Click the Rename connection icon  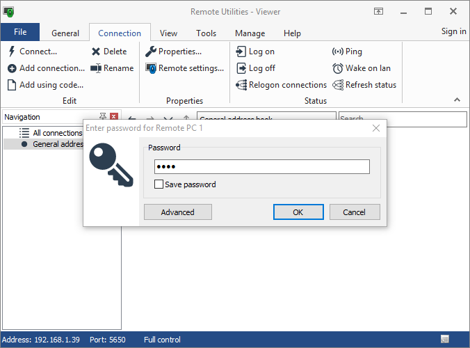96,68
